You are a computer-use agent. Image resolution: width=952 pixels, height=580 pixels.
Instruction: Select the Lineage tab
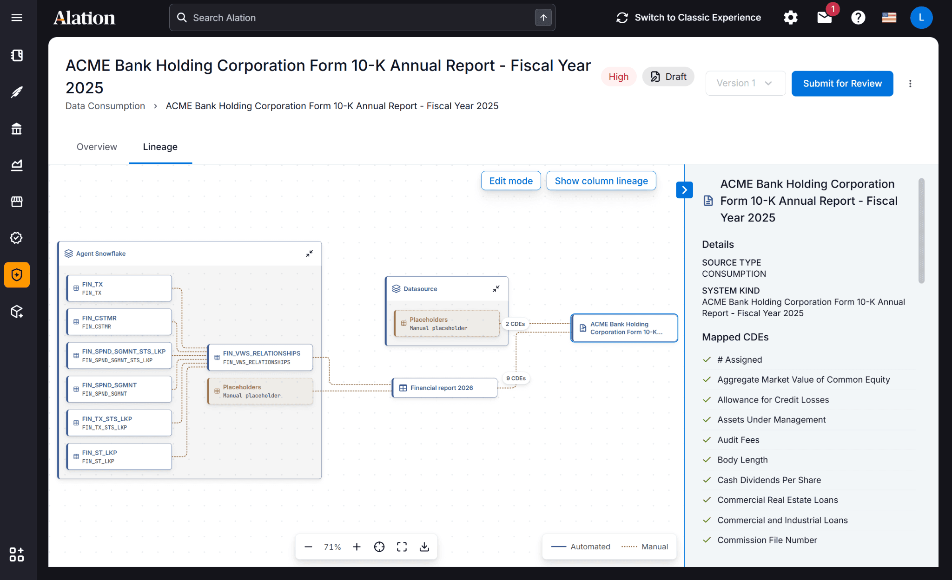[x=160, y=147]
